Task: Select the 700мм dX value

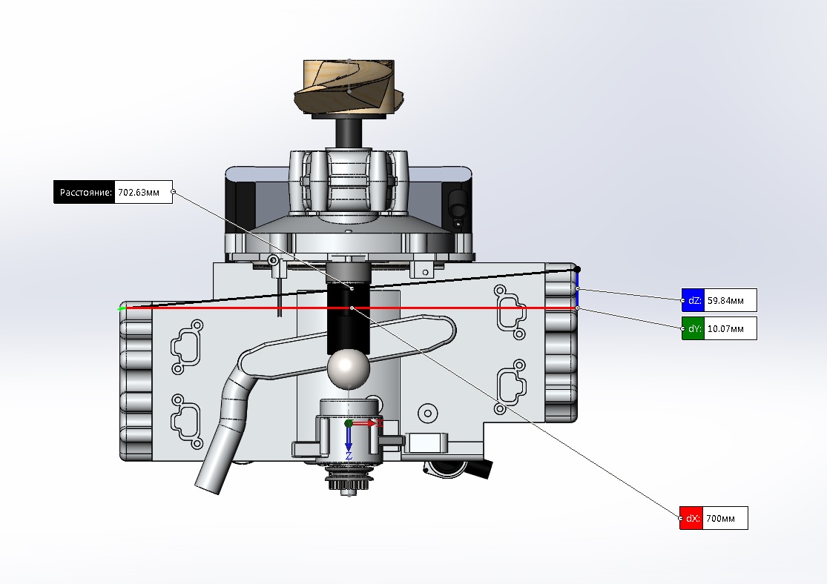Action: point(725,518)
